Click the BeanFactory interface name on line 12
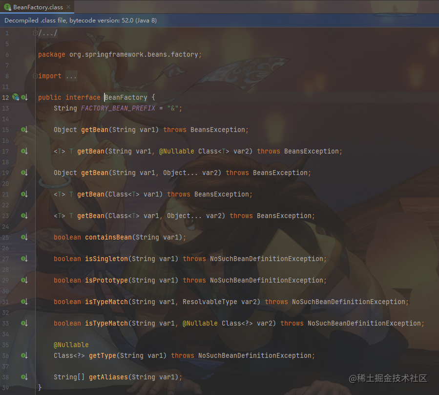Screen dimensions: 439x395 (126, 97)
